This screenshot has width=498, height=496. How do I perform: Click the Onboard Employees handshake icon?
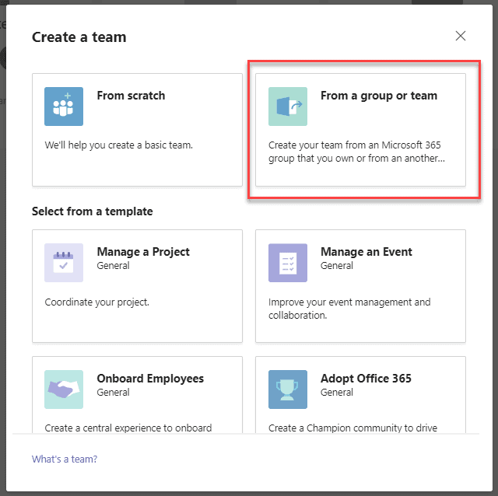[x=64, y=389]
